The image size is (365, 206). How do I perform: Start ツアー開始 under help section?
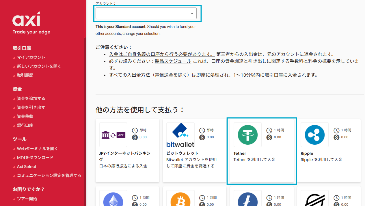pos(27,199)
